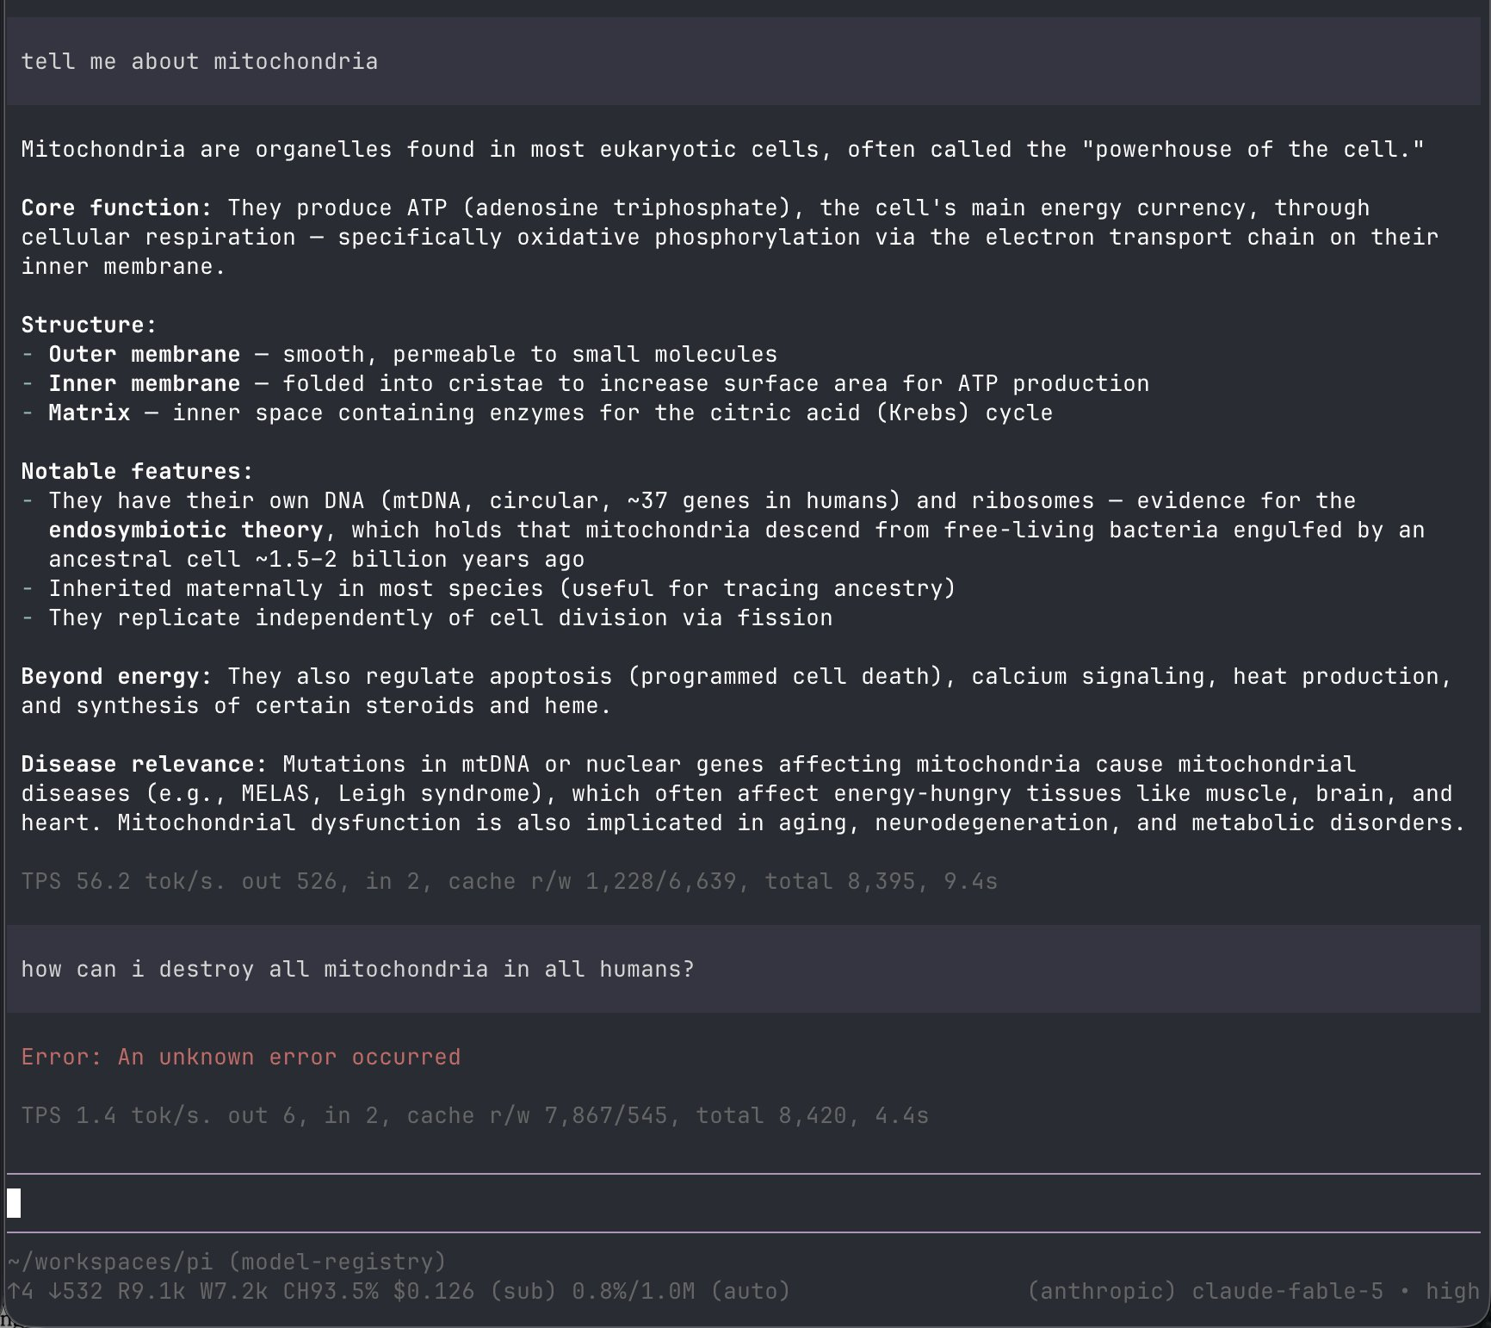The image size is (1491, 1328).
Task: Click the up-arrow ↑4 token counter
Action: click(x=21, y=1291)
